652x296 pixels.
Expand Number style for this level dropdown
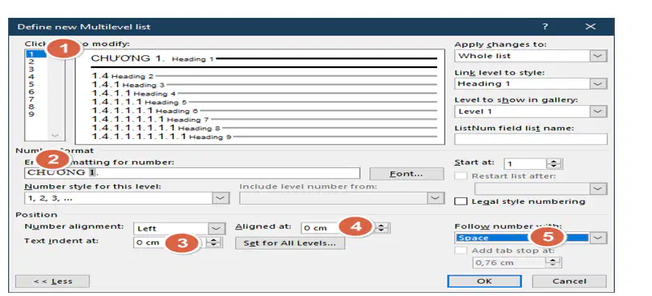(221, 198)
